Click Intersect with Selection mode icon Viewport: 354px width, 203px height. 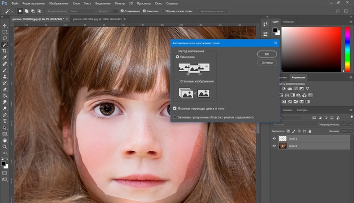click(39, 11)
